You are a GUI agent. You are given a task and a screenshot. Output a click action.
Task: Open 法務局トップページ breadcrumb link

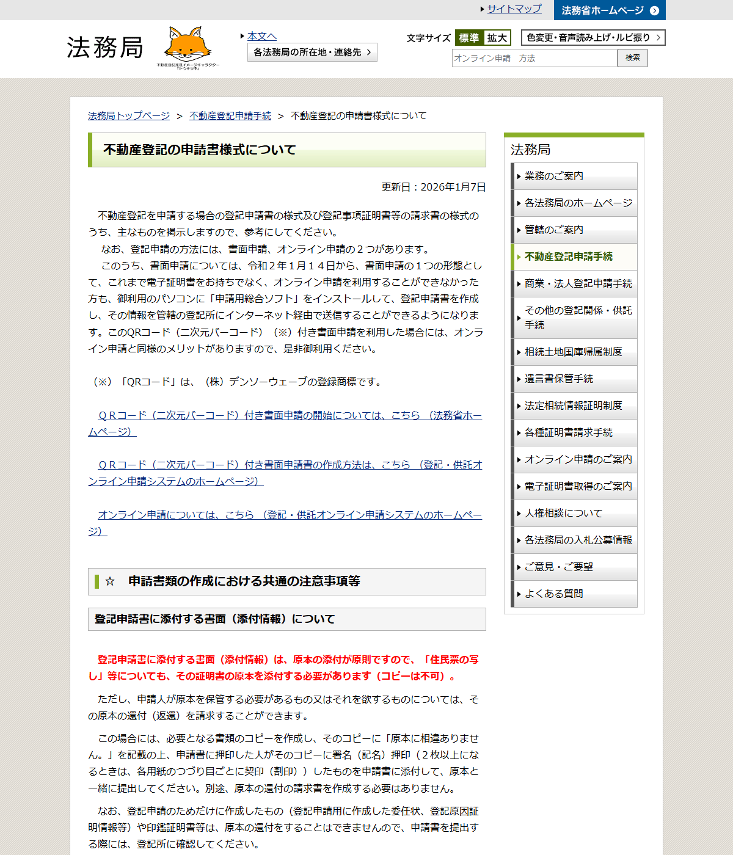click(129, 115)
